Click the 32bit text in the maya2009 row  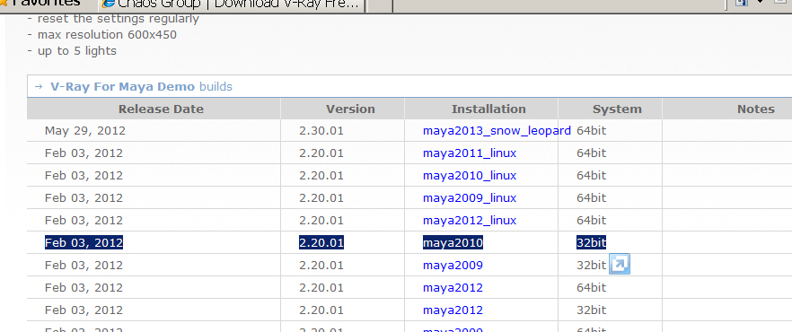pos(592,265)
